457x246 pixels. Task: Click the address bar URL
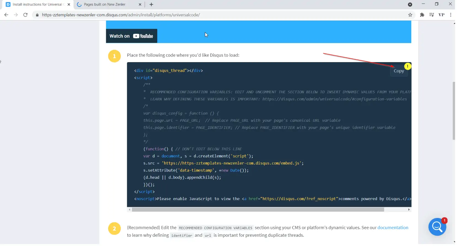(121, 15)
